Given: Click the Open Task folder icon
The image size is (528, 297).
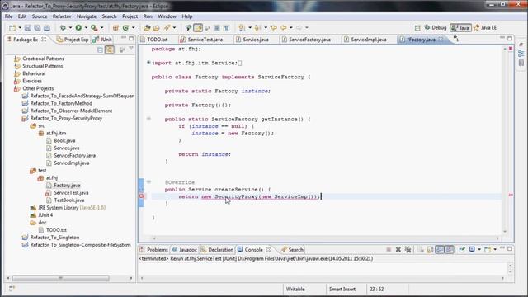Looking at the screenshot, I should pyautogui.click(x=157, y=27).
